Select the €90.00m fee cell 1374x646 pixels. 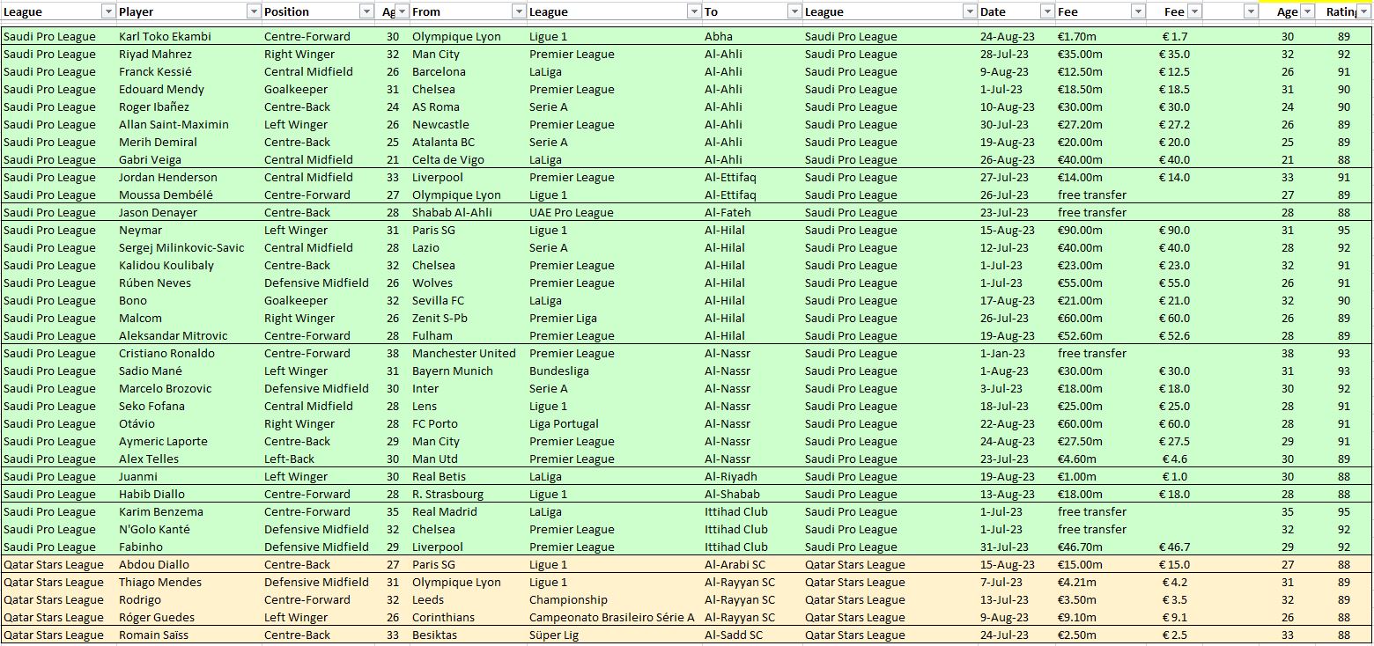point(1080,230)
